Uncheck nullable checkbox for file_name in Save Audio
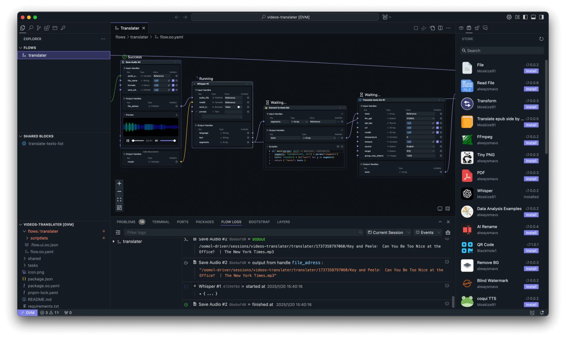This screenshot has width=566, height=339. pos(173,81)
